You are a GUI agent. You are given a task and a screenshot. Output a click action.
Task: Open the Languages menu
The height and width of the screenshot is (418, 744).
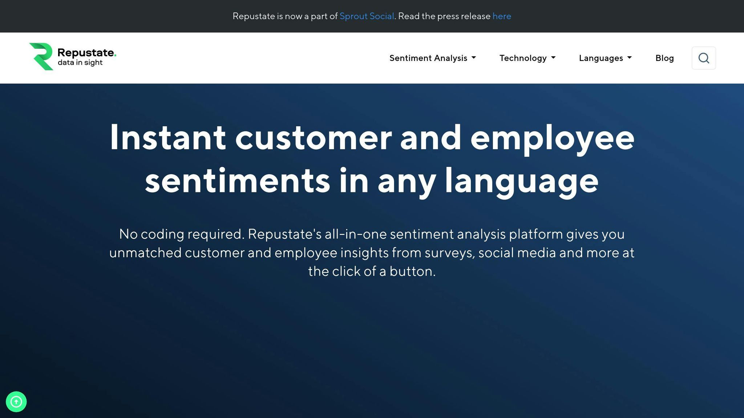(601, 58)
